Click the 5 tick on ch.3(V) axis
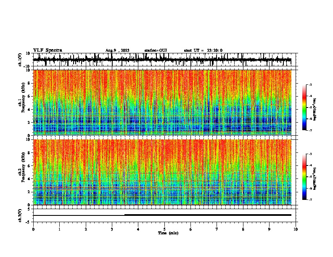 [x=29, y=209]
